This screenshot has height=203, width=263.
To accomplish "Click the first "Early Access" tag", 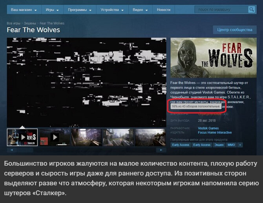I will click(181, 145).
